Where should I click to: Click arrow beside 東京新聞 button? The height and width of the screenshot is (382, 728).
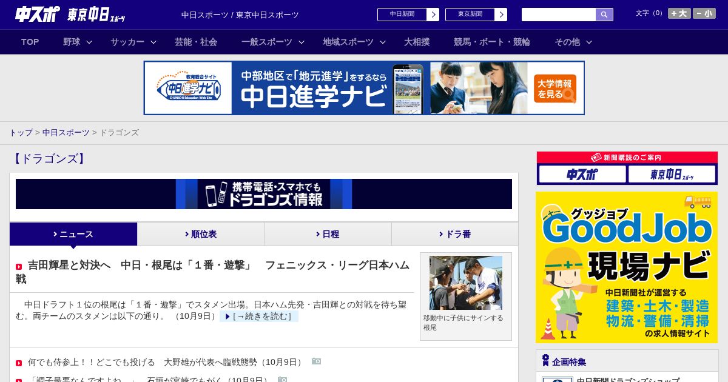click(x=501, y=15)
